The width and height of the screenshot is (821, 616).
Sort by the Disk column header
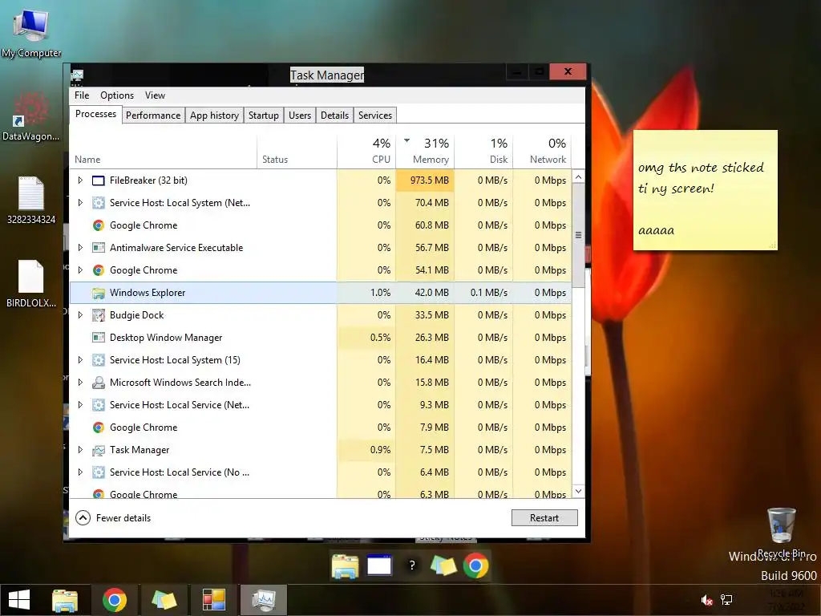(x=483, y=151)
